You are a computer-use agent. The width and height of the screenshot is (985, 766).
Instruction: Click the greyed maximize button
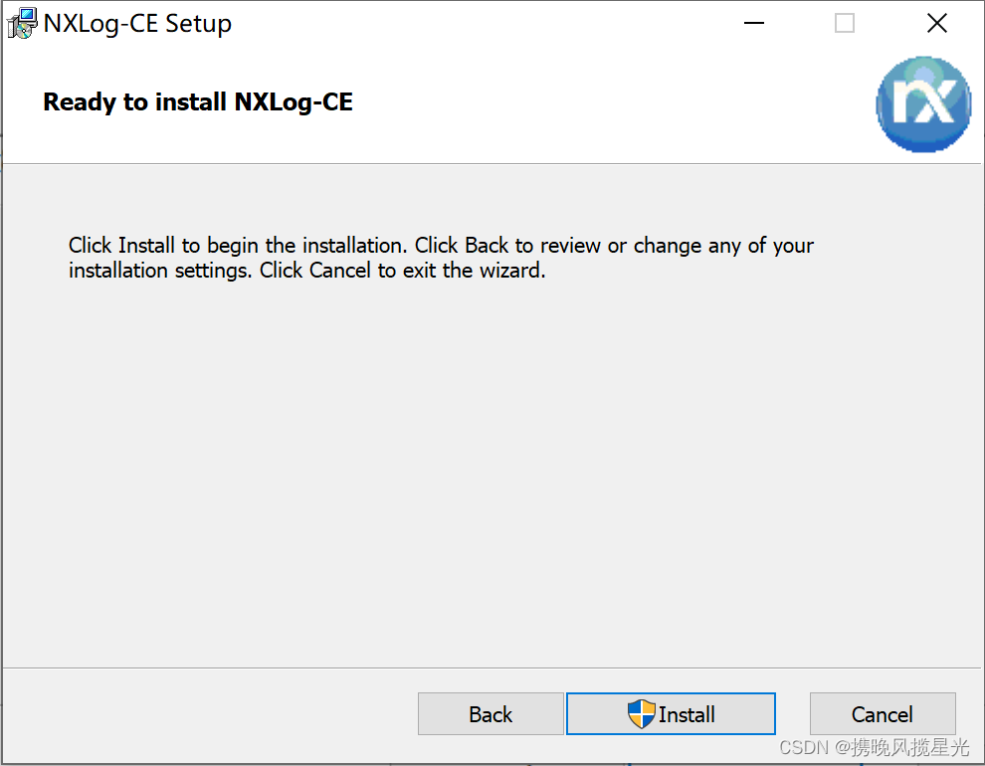coord(844,22)
